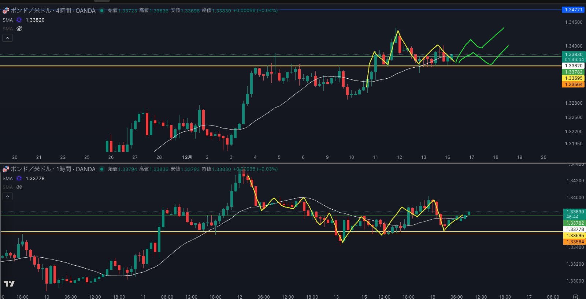Click SMA refresh icon on 4-hour chart
Viewport: 586px width, 299px height.
pyautogui.click(x=19, y=20)
